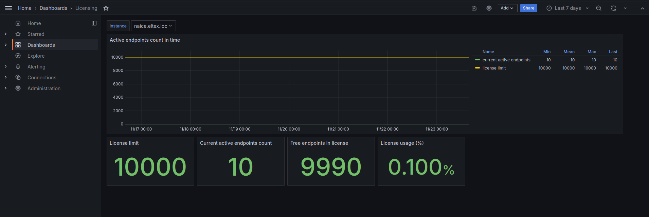The width and height of the screenshot is (649, 217).
Task: Refresh dashboard with circular arrows icon
Action: point(614,8)
